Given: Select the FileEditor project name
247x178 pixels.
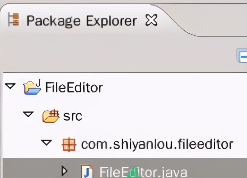Looking at the screenshot, I should tap(74, 87).
